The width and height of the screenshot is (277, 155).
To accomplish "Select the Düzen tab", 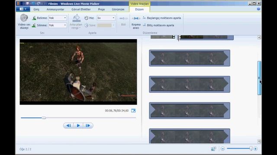I will click(x=139, y=9).
